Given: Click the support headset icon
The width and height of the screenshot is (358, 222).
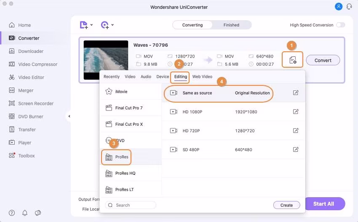Looking at the screenshot, I should click(349, 7).
